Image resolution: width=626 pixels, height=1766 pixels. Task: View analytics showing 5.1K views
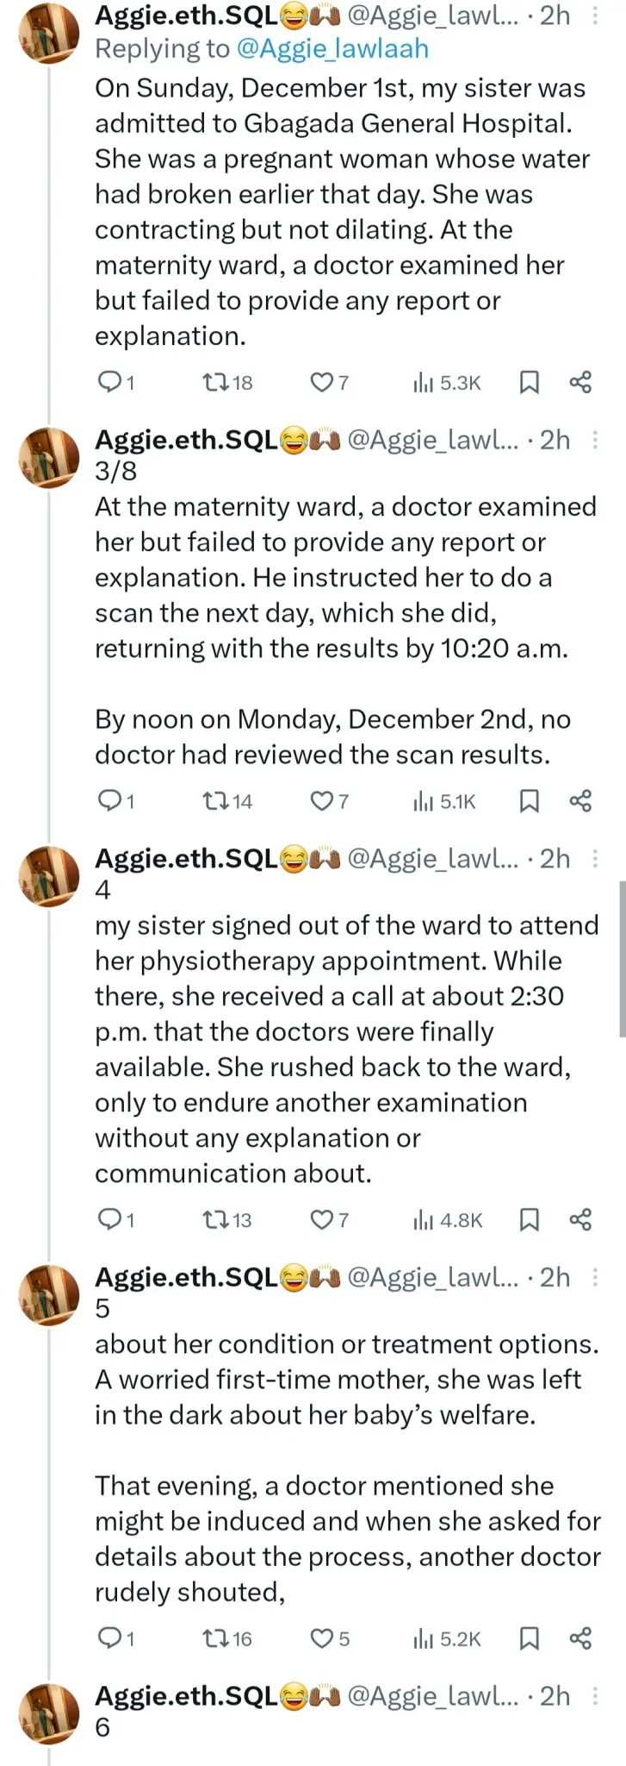coord(444,801)
